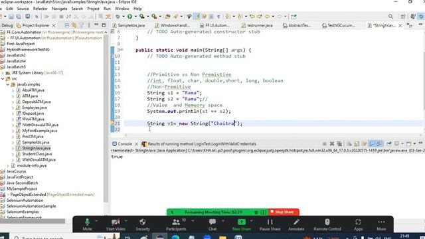Click Remove All Terminated Launches in console
The image size is (425, 239).
click(x=339, y=143)
